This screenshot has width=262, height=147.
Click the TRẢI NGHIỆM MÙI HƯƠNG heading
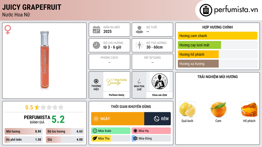coord(217,77)
